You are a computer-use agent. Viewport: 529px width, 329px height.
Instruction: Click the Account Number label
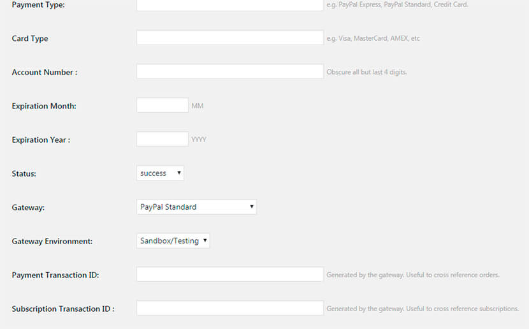tap(45, 72)
